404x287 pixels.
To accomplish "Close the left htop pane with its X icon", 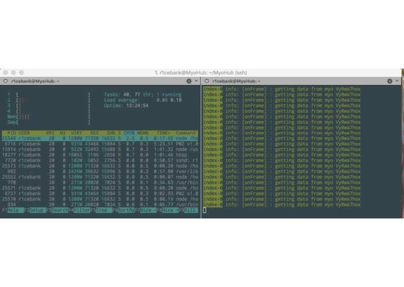I will (x=5, y=81).
